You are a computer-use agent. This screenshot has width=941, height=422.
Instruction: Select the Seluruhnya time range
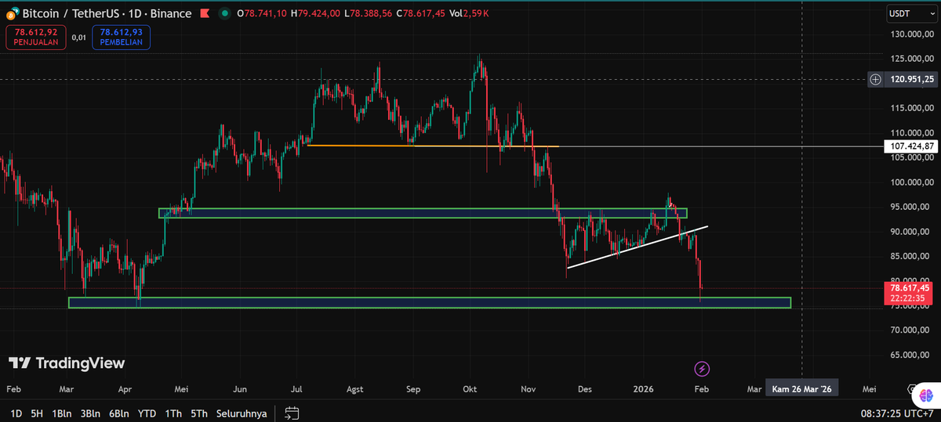(241, 413)
